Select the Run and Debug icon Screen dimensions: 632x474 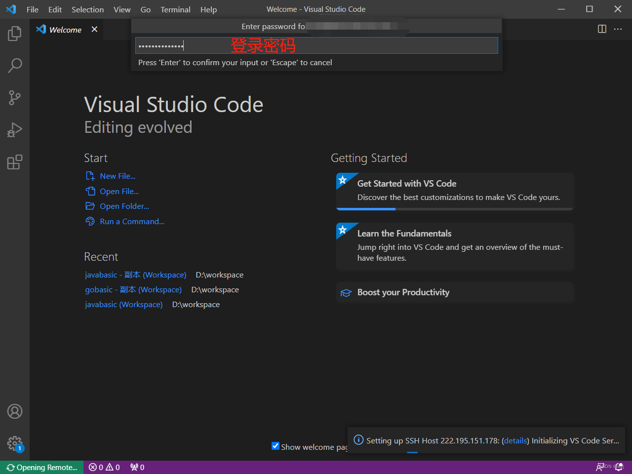(14, 129)
